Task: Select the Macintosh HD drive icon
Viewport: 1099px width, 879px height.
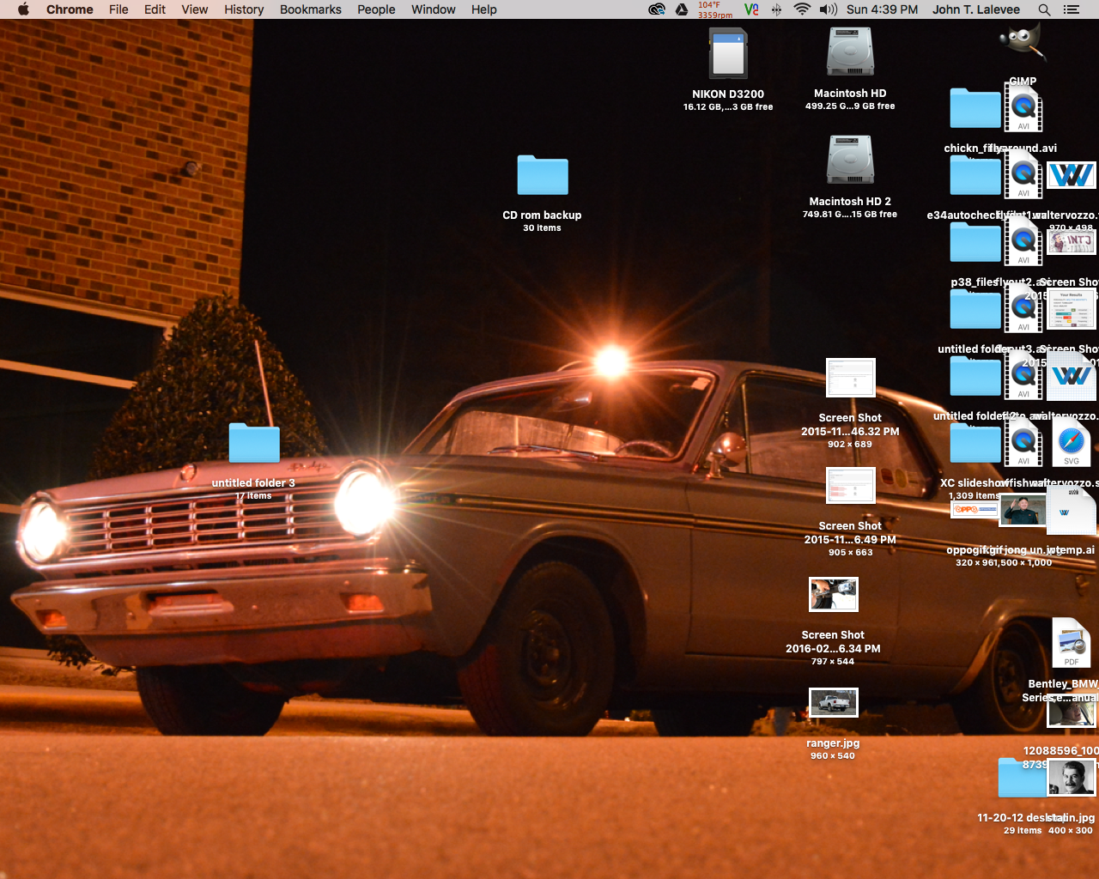Action: coord(850,52)
